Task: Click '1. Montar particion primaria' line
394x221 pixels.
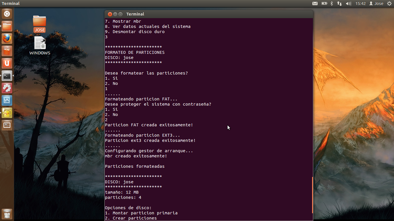Action: [141, 213]
